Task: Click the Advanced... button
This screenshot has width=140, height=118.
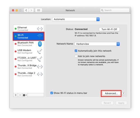Action: pos(111,93)
